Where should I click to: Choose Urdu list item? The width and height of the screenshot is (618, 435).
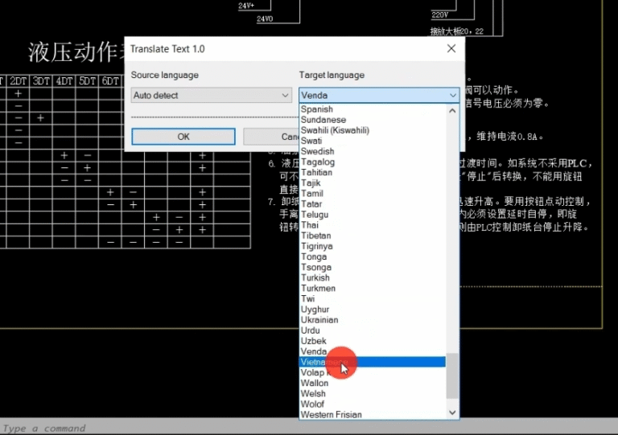[373, 330]
